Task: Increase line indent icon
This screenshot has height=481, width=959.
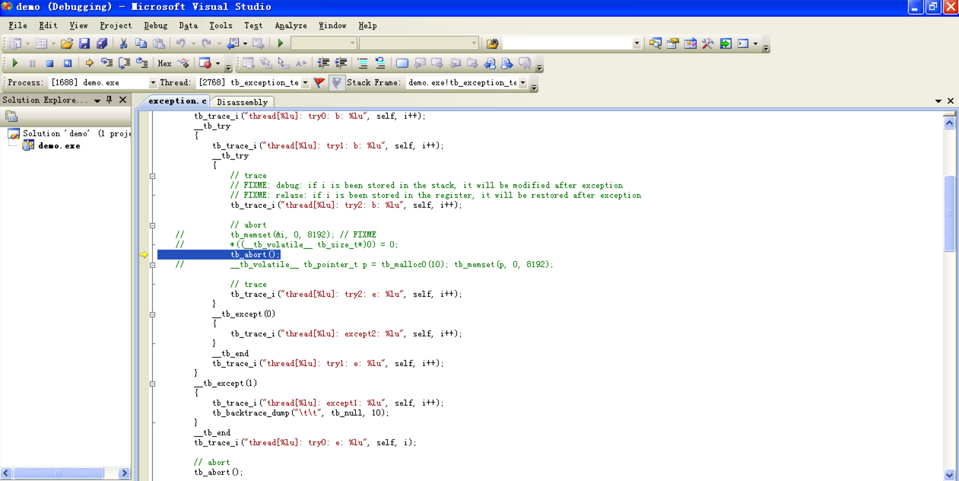Action: pyautogui.click(x=341, y=63)
